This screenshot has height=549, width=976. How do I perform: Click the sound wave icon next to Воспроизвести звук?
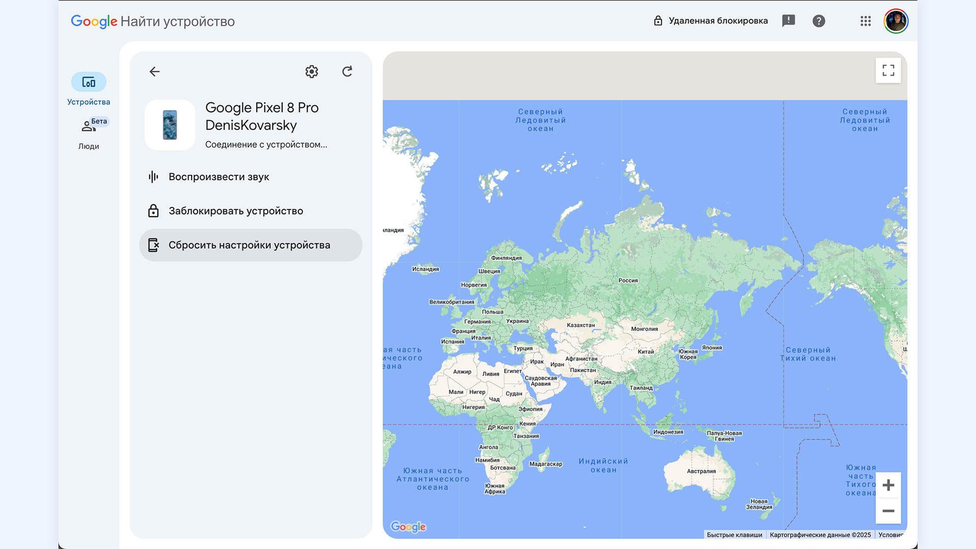153,177
